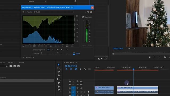The image size is (170, 96).
Task: Click the Gain vertical slider handle
Action: (x=84, y=21)
